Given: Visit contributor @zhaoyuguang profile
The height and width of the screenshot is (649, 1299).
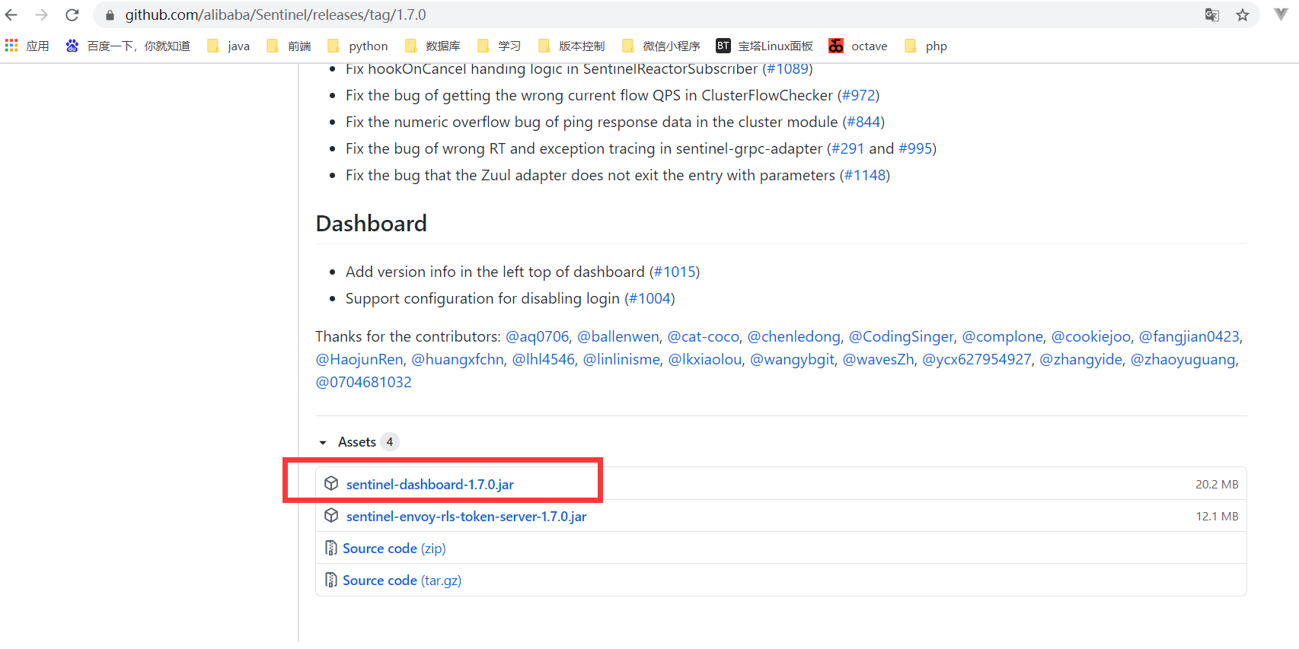Looking at the screenshot, I should coord(1183,359).
